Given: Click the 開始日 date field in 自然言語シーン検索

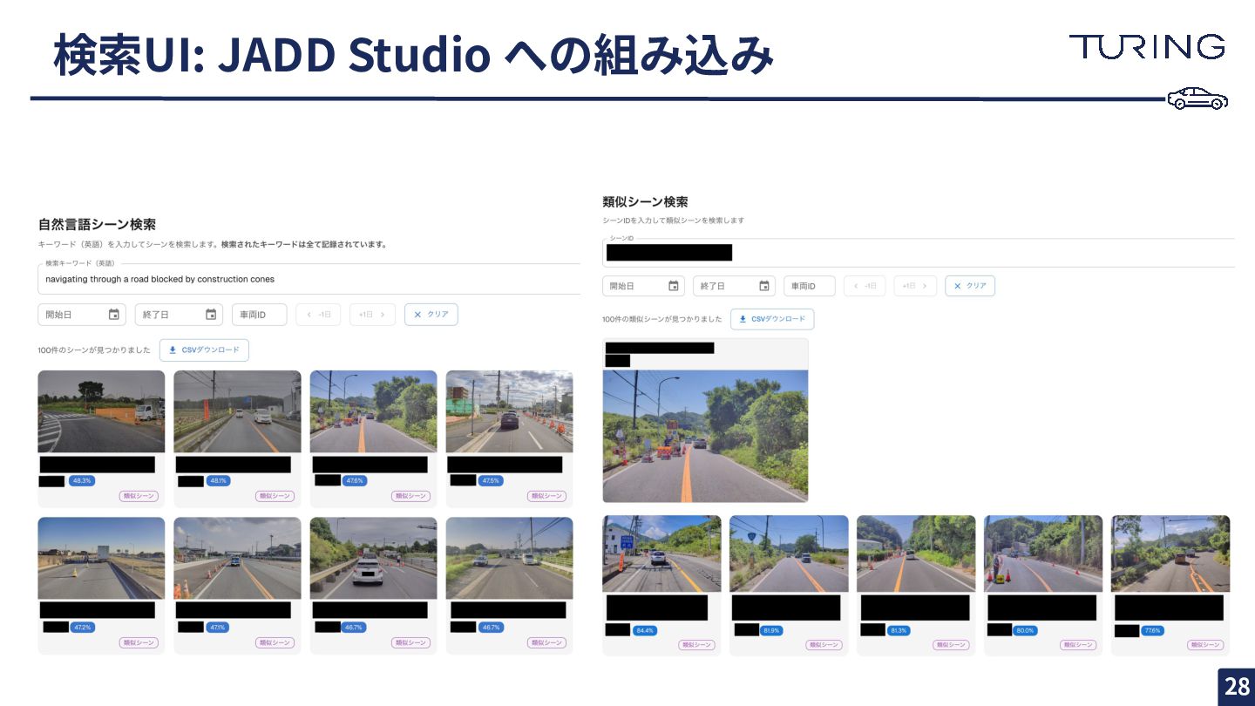Looking at the screenshot, I should [x=82, y=315].
